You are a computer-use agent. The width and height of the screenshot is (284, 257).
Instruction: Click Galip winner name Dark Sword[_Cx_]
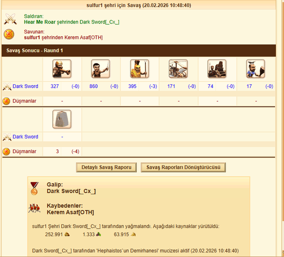pos(71,191)
